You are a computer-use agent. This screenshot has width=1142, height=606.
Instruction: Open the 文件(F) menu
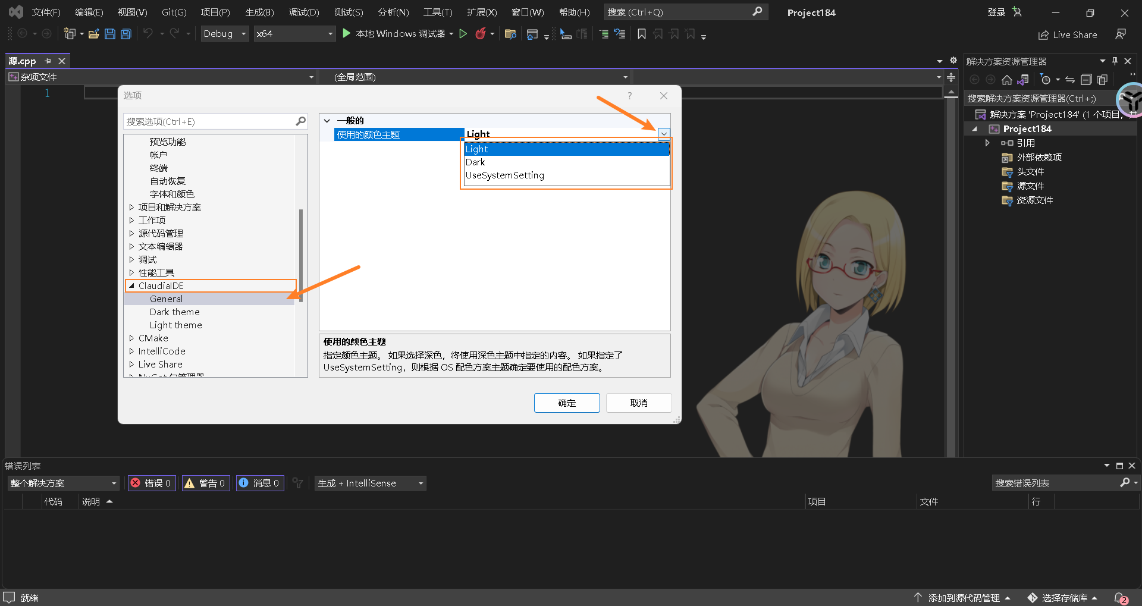point(46,12)
